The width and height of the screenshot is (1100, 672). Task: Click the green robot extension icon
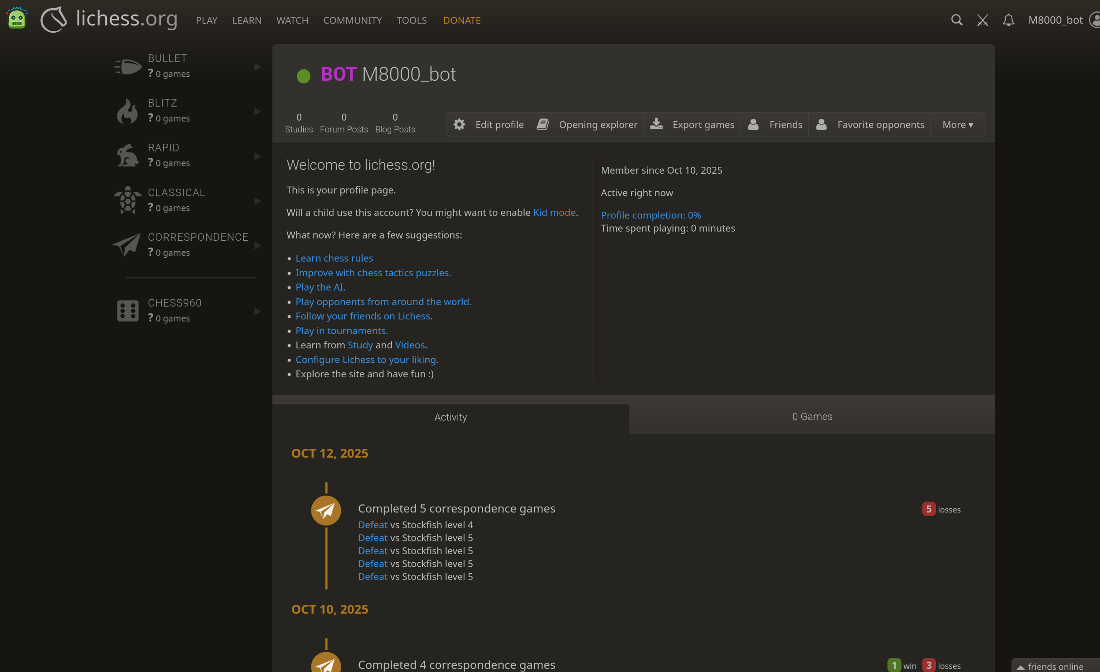point(17,19)
